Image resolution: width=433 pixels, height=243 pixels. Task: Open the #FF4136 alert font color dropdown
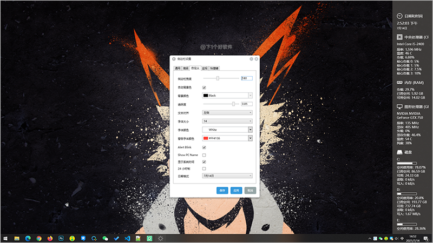click(x=227, y=138)
